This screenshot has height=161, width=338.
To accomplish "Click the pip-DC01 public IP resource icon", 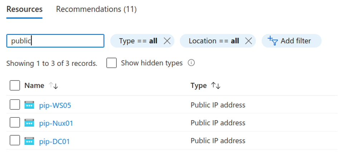I will (29, 141).
